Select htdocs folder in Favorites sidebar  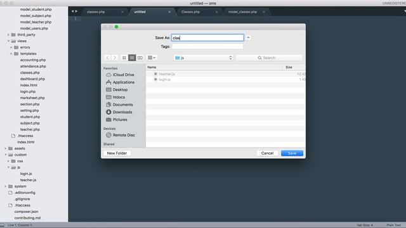(x=115, y=97)
